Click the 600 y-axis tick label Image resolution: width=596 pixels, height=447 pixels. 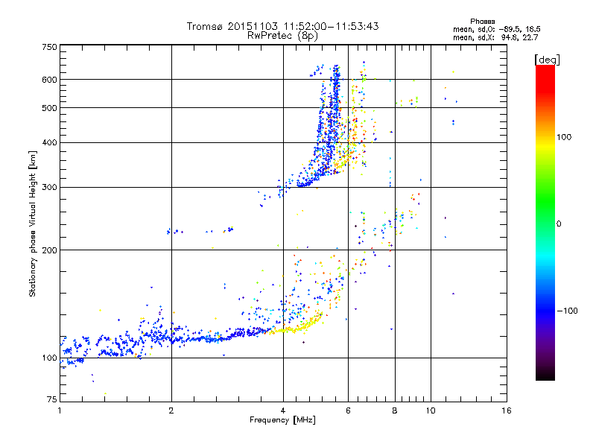(49, 80)
